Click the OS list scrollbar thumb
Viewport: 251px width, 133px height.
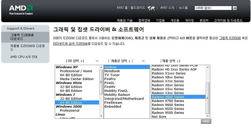click(x=101, y=82)
